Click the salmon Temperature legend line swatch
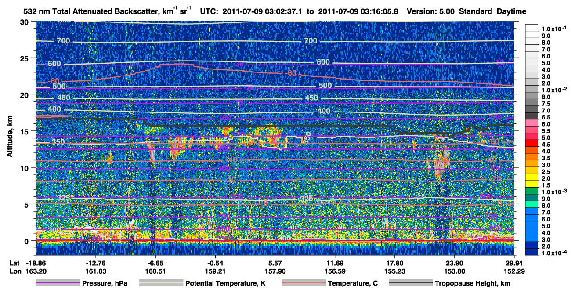Image resolution: width=571 pixels, height=293 pixels. 303,284
